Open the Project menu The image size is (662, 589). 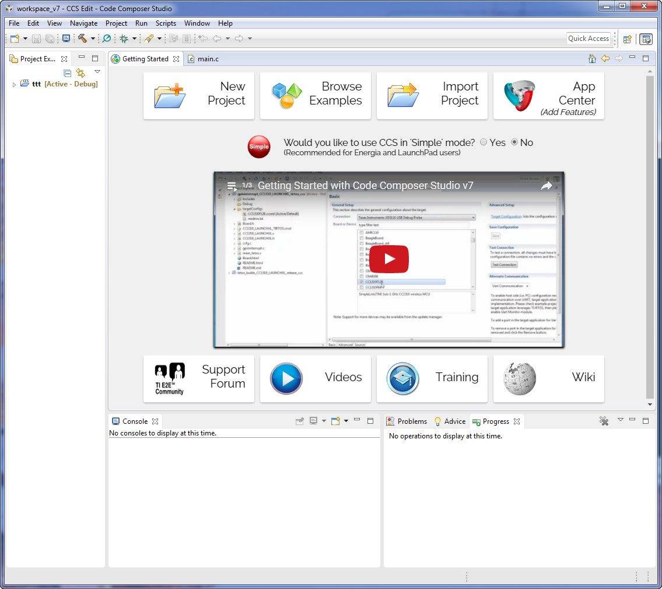[x=116, y=23]
